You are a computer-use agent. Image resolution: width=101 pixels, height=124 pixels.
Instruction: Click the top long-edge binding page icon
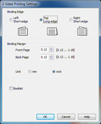pos(52,31)
